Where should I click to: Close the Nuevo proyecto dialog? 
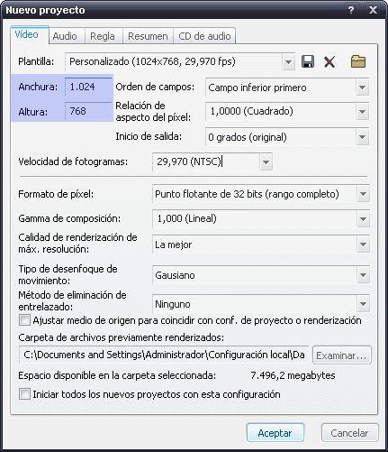[x=373, y=10]
